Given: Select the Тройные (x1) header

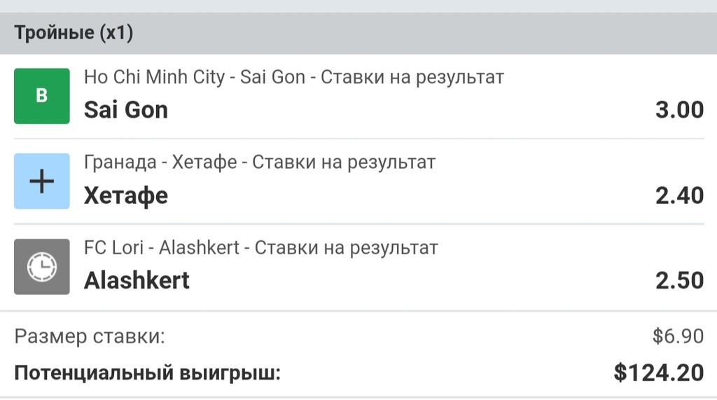Looking at the screenshot, I should pyautogui.click(x=74, y=33).
